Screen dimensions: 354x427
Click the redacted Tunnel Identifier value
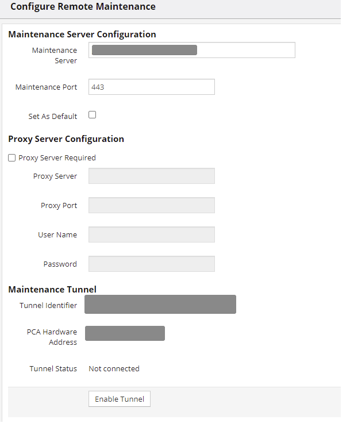click(x=160, y=305)
